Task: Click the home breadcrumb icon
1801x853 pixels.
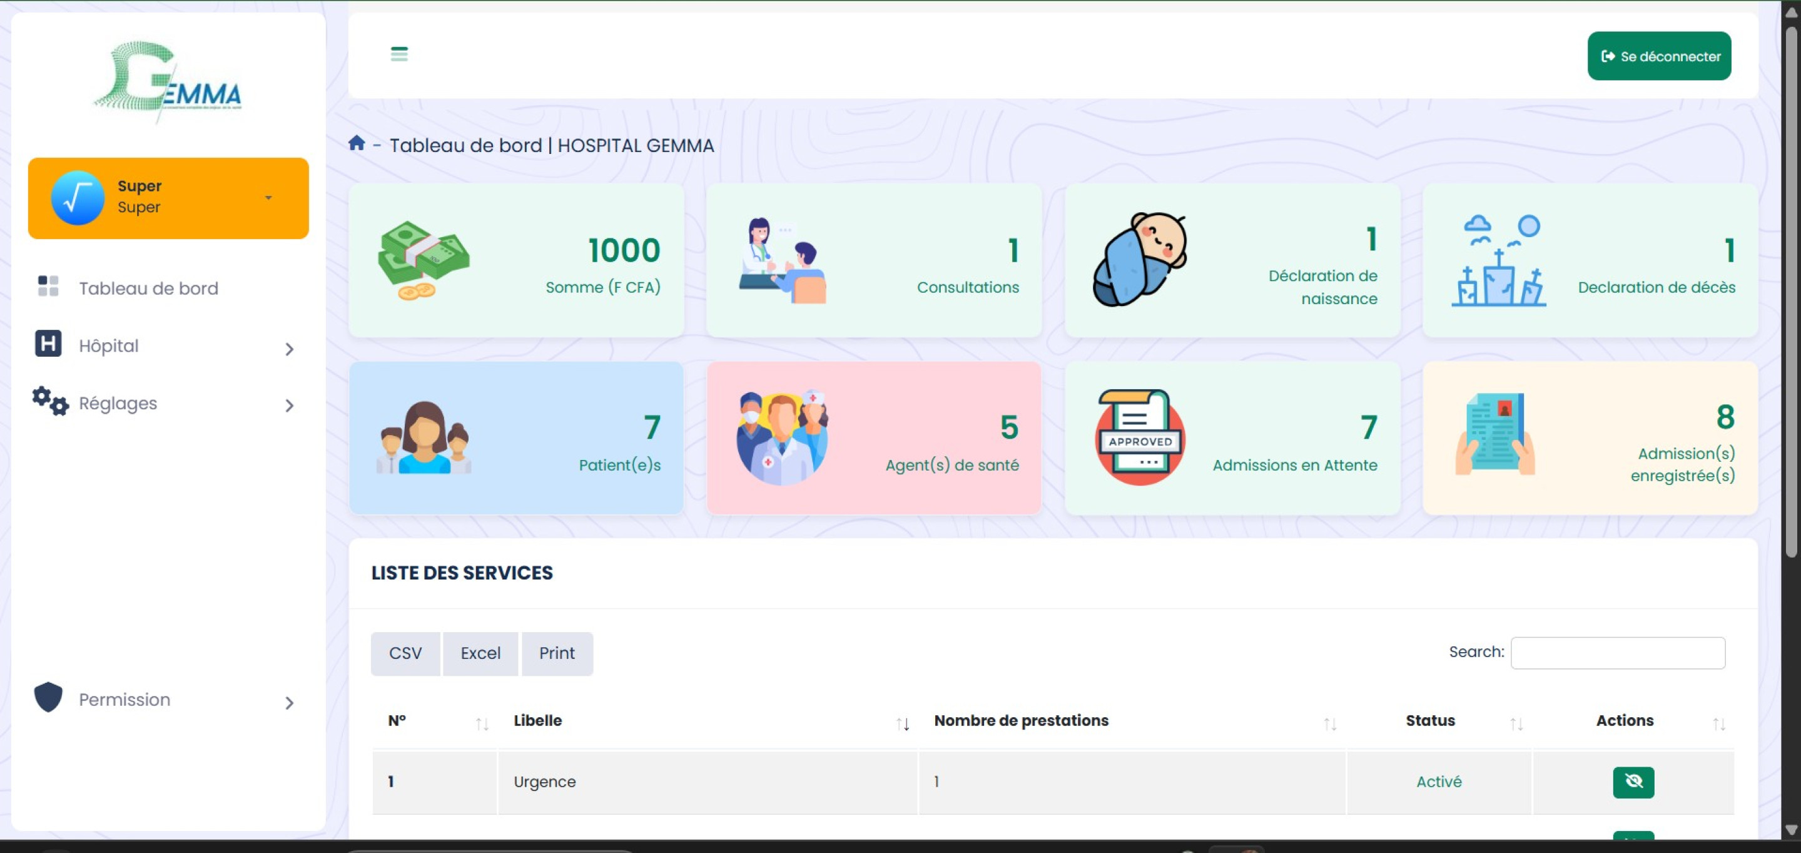Action: point(357,143)
